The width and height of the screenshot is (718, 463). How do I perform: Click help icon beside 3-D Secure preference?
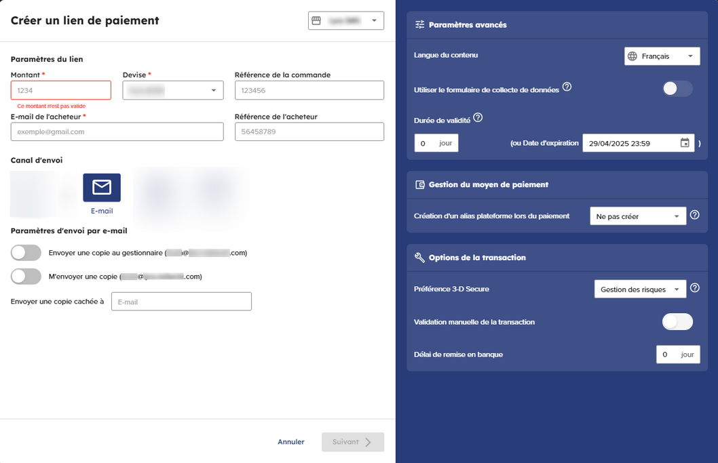click(694, 288)
